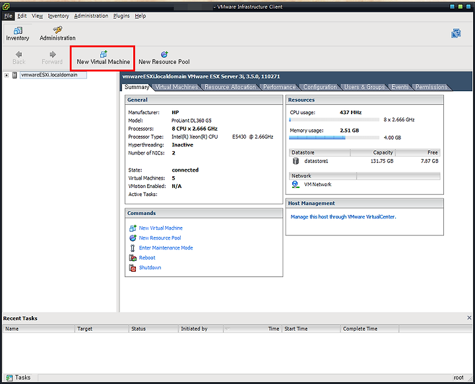This screenshot has width=475, height=384.
Task: Click the VM Network icon
Action: click(296, 184)
